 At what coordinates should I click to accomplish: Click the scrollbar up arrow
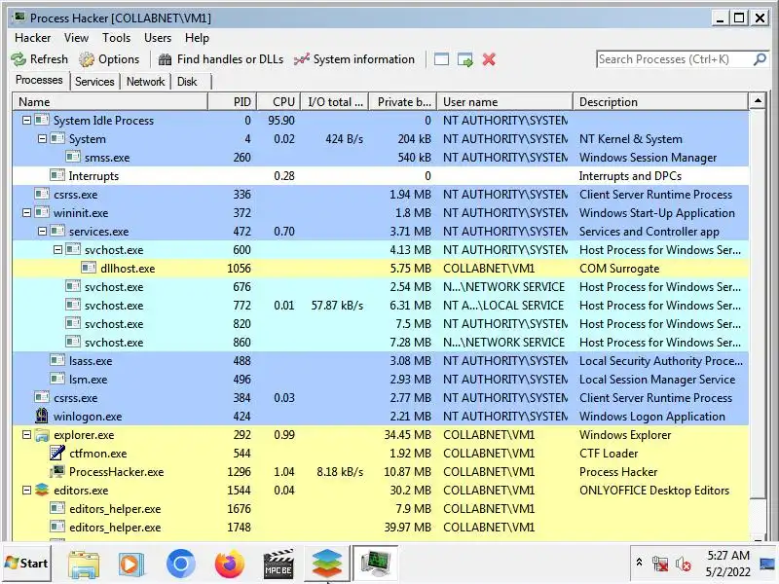click(x=758, y=101)
